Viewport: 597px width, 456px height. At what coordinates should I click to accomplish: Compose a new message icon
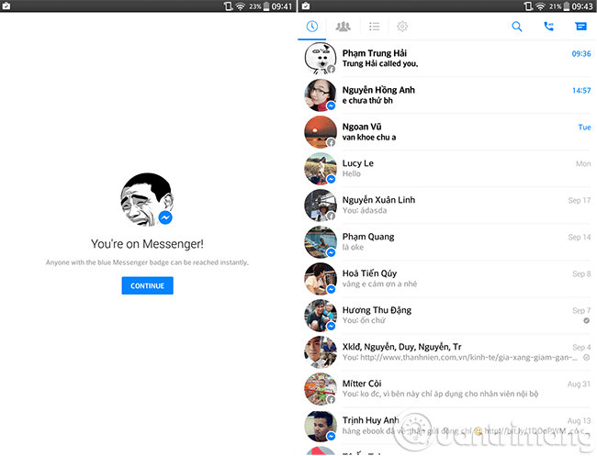tap(580, 27)
